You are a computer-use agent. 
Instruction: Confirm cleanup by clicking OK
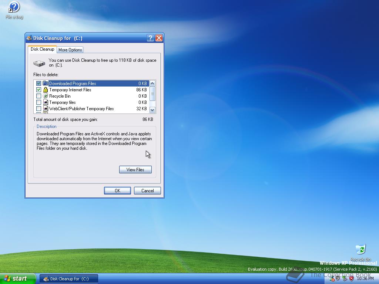[x=117, y=190]
